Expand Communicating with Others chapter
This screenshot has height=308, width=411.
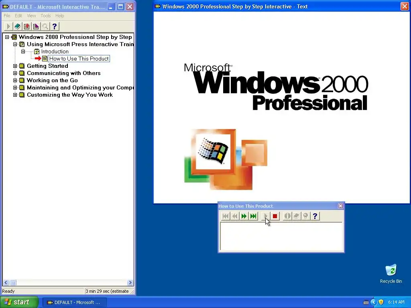(x=15, y=73)
